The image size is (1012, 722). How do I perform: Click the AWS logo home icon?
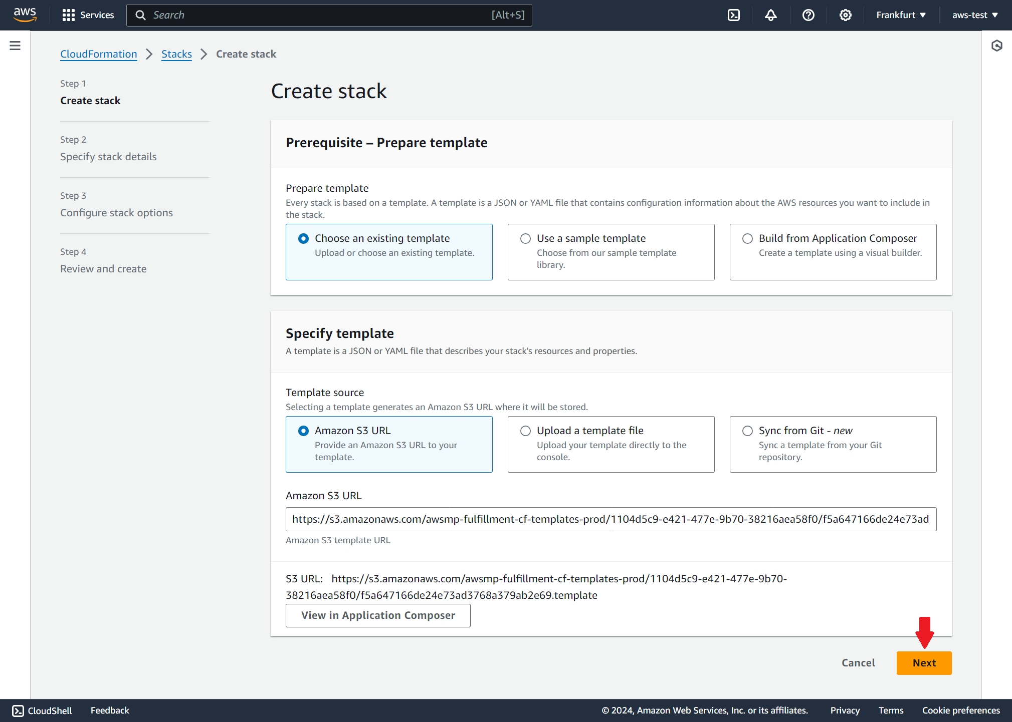25,15
